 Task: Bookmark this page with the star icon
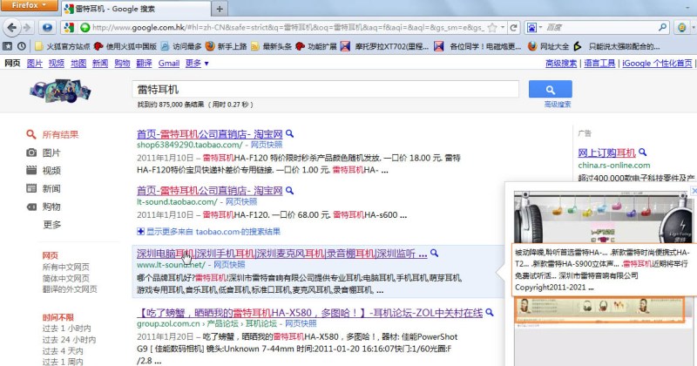pyautogui.click(x=492, y=28)
